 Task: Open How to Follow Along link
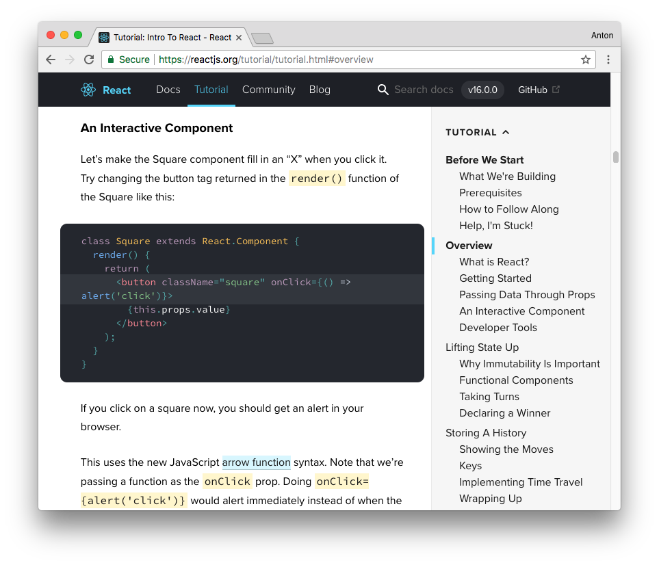pyautogui.click(x=509, y=209)
